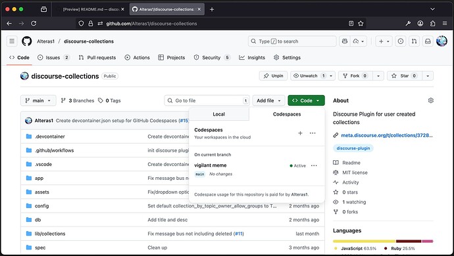Expand Copilot options dropdown in header

[x=359, y=41]
